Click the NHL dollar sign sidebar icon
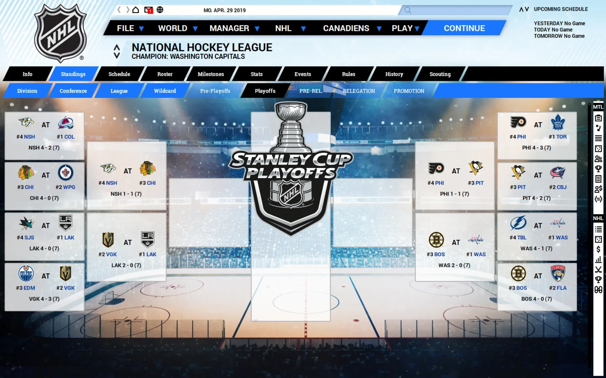 click(x=598, y=249)
